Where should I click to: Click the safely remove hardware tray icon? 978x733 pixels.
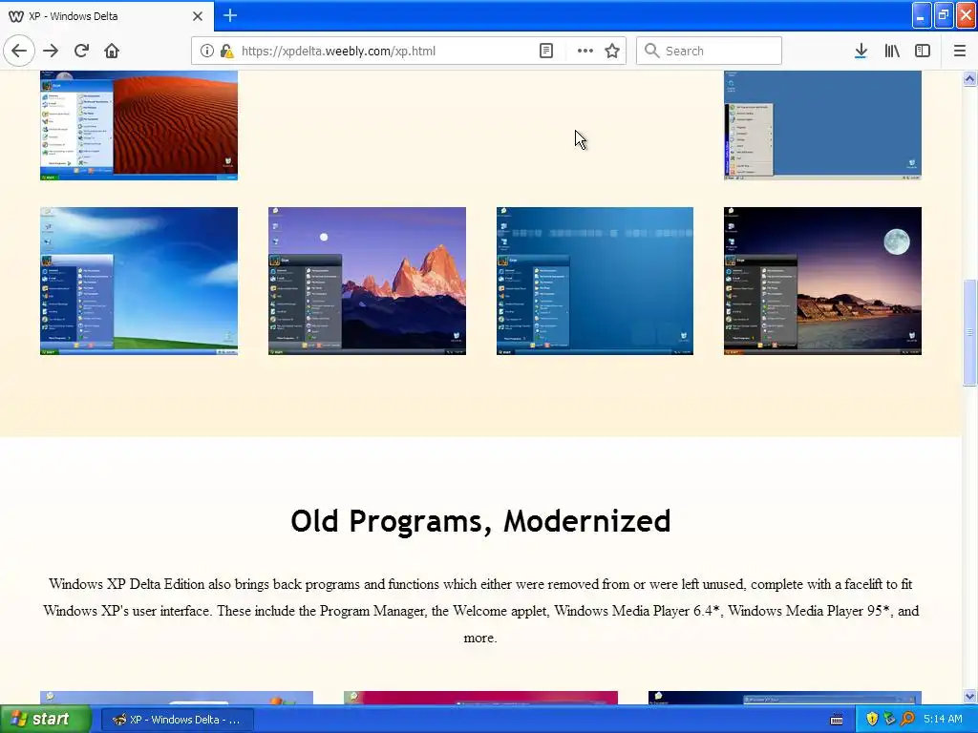889,719
